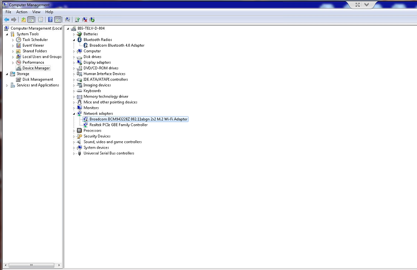Screen dimensions: 417x270
Task: Select Disk Management in the left pane
Action: click(37, 80)
